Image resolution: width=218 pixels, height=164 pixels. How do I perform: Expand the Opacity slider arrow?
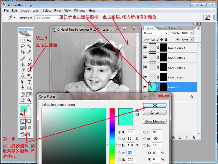click(192, 33)
